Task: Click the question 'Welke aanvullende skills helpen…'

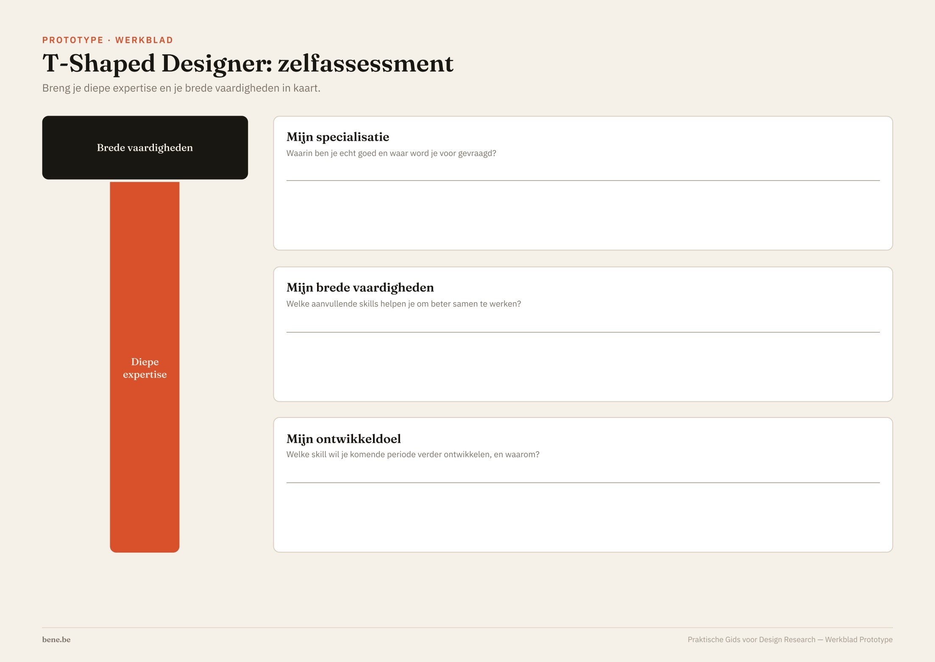Action: tap(403, 304)
